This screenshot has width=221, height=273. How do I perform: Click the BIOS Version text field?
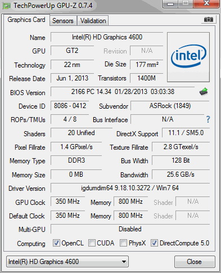[123, 92]
